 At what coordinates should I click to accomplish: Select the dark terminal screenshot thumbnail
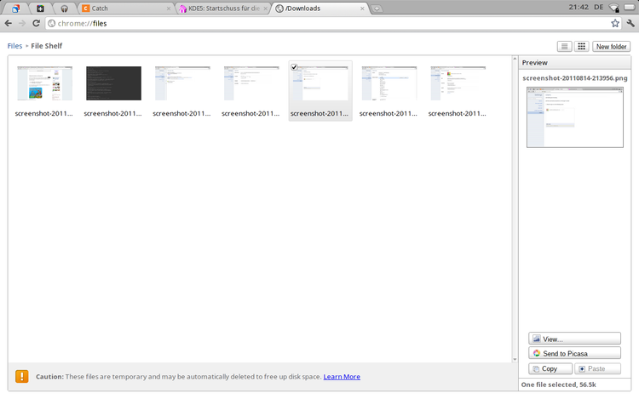point(113,83)
